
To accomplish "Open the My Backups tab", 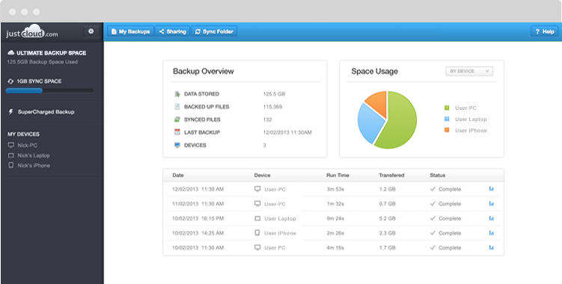I will 130,31.
